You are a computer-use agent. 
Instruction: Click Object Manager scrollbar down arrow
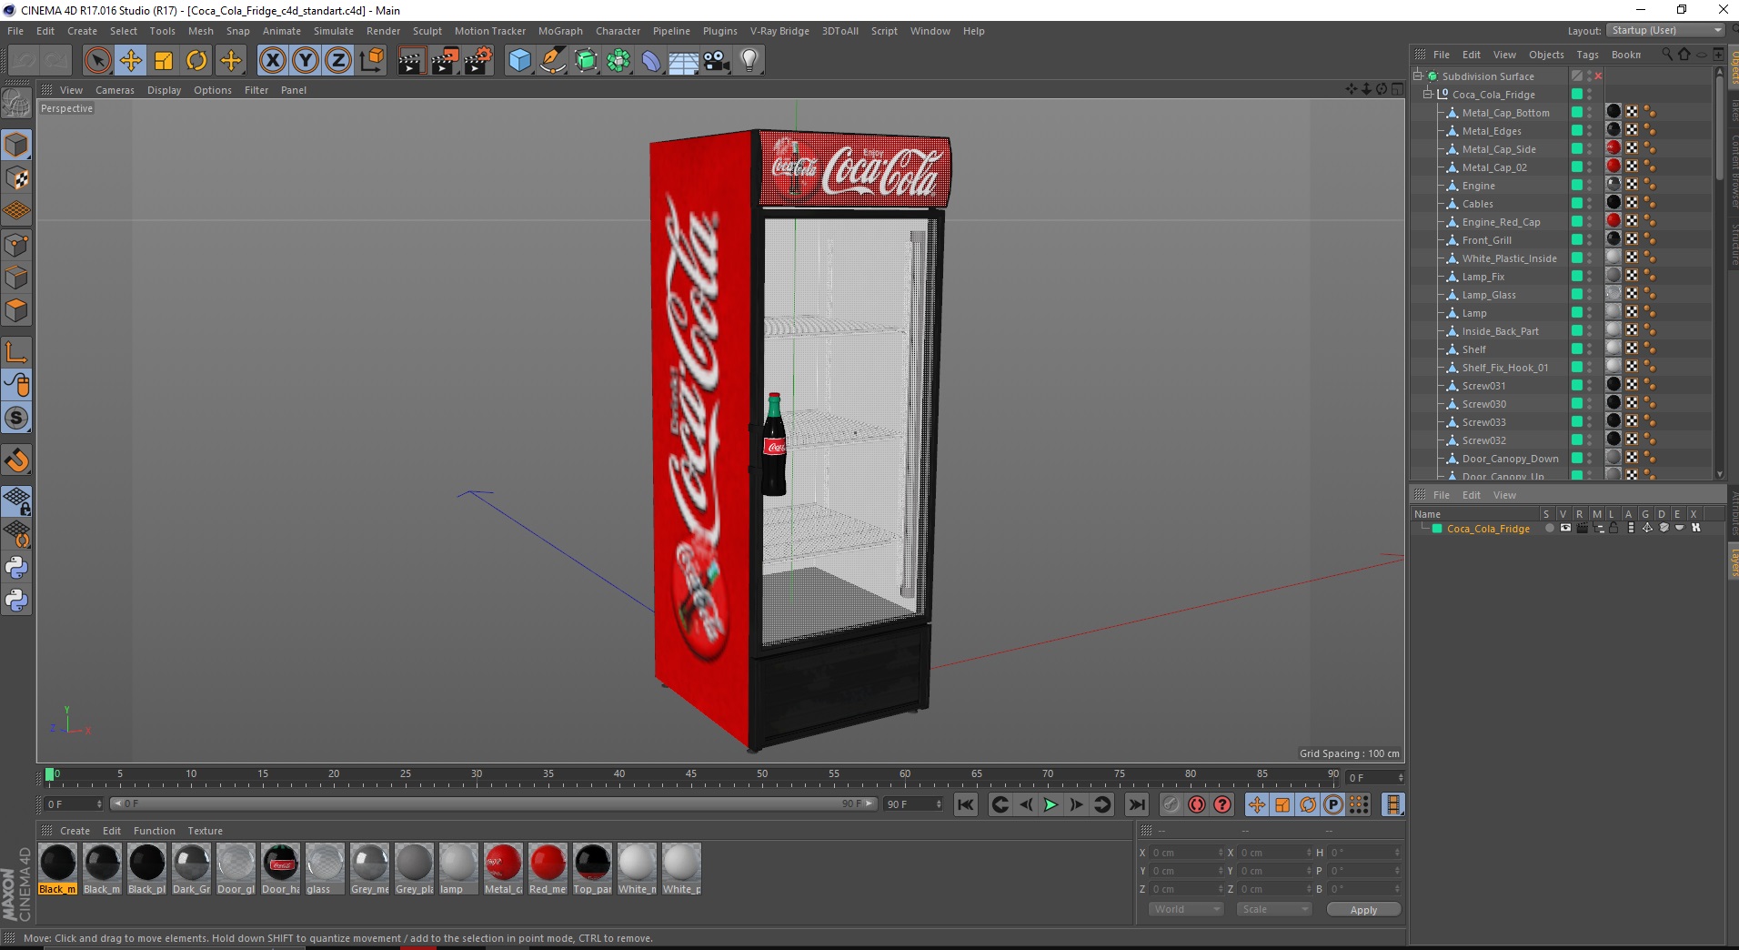[1719, 474]
